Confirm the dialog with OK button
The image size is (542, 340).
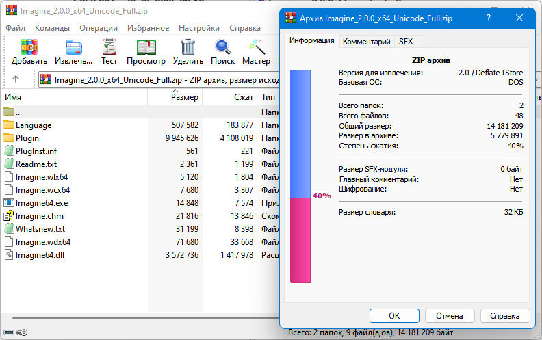pyautogui.click(x=394, y=315)
